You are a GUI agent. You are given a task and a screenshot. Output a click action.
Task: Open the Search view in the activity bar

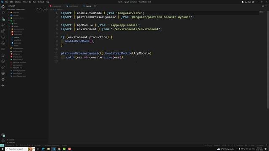[3, 13]
